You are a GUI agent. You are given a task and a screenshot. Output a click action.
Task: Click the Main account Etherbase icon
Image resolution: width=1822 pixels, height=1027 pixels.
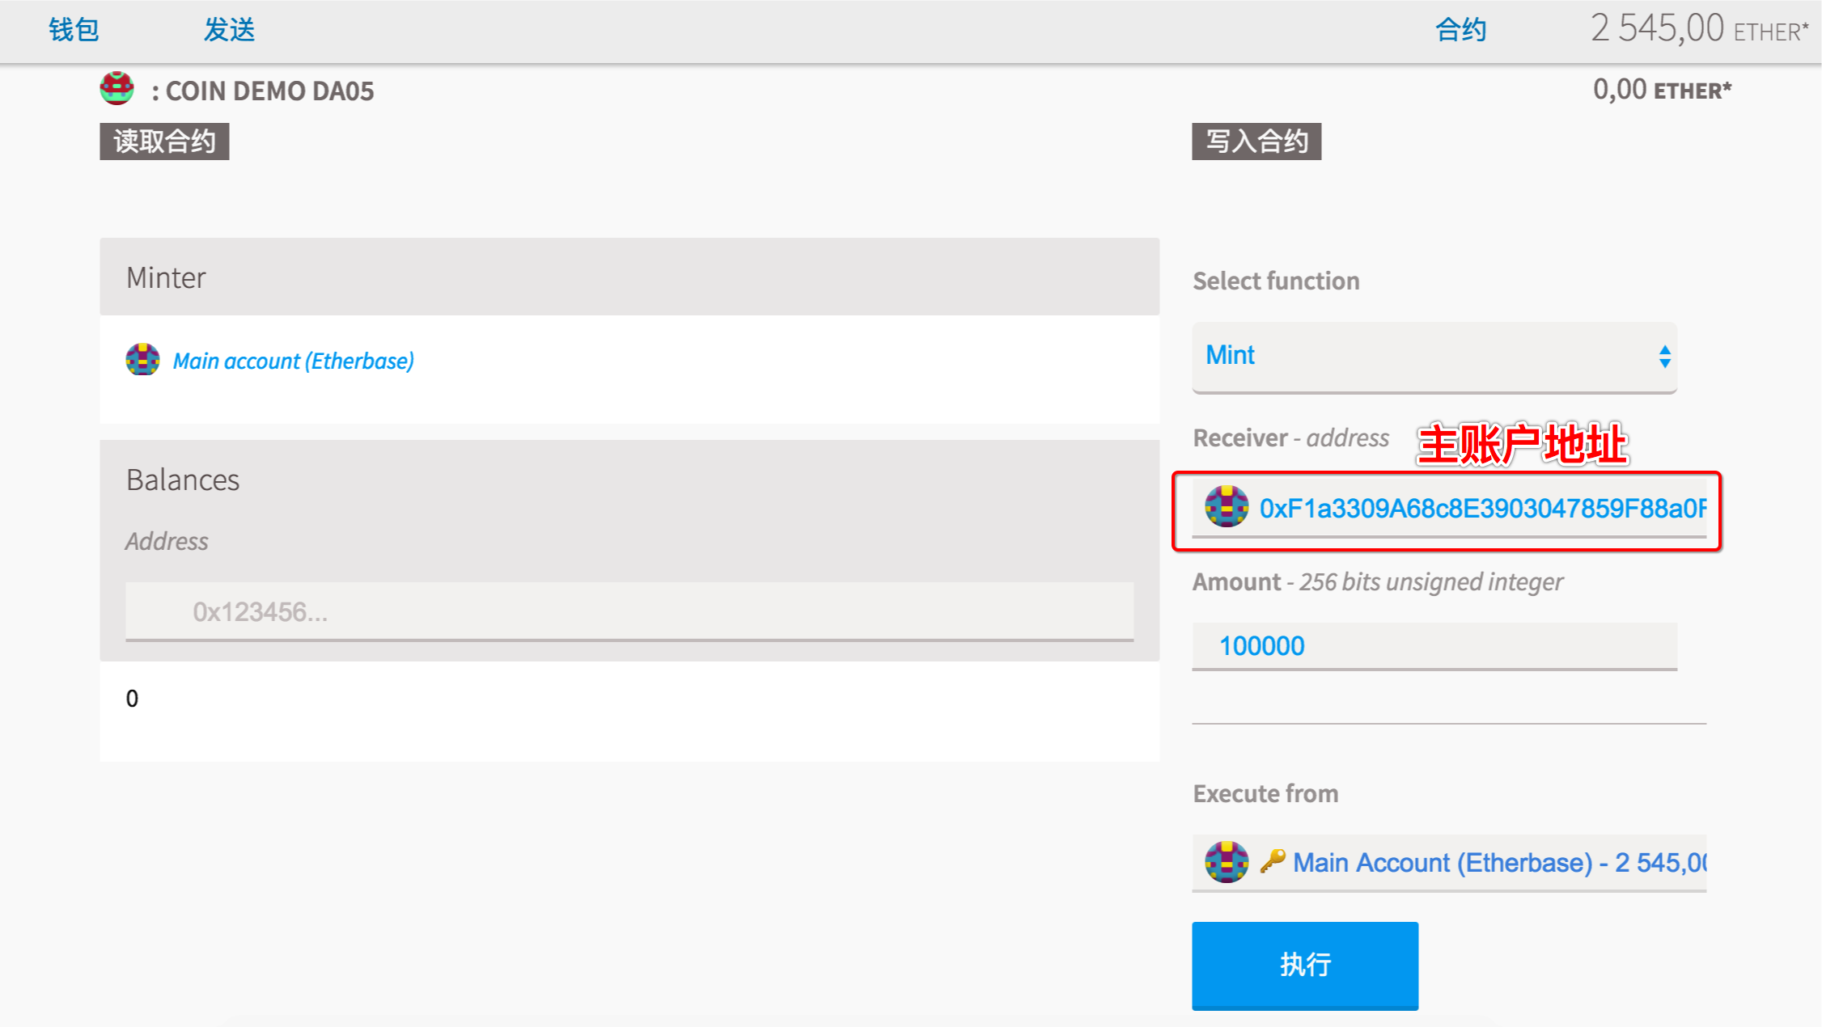(x=144, y=361)
